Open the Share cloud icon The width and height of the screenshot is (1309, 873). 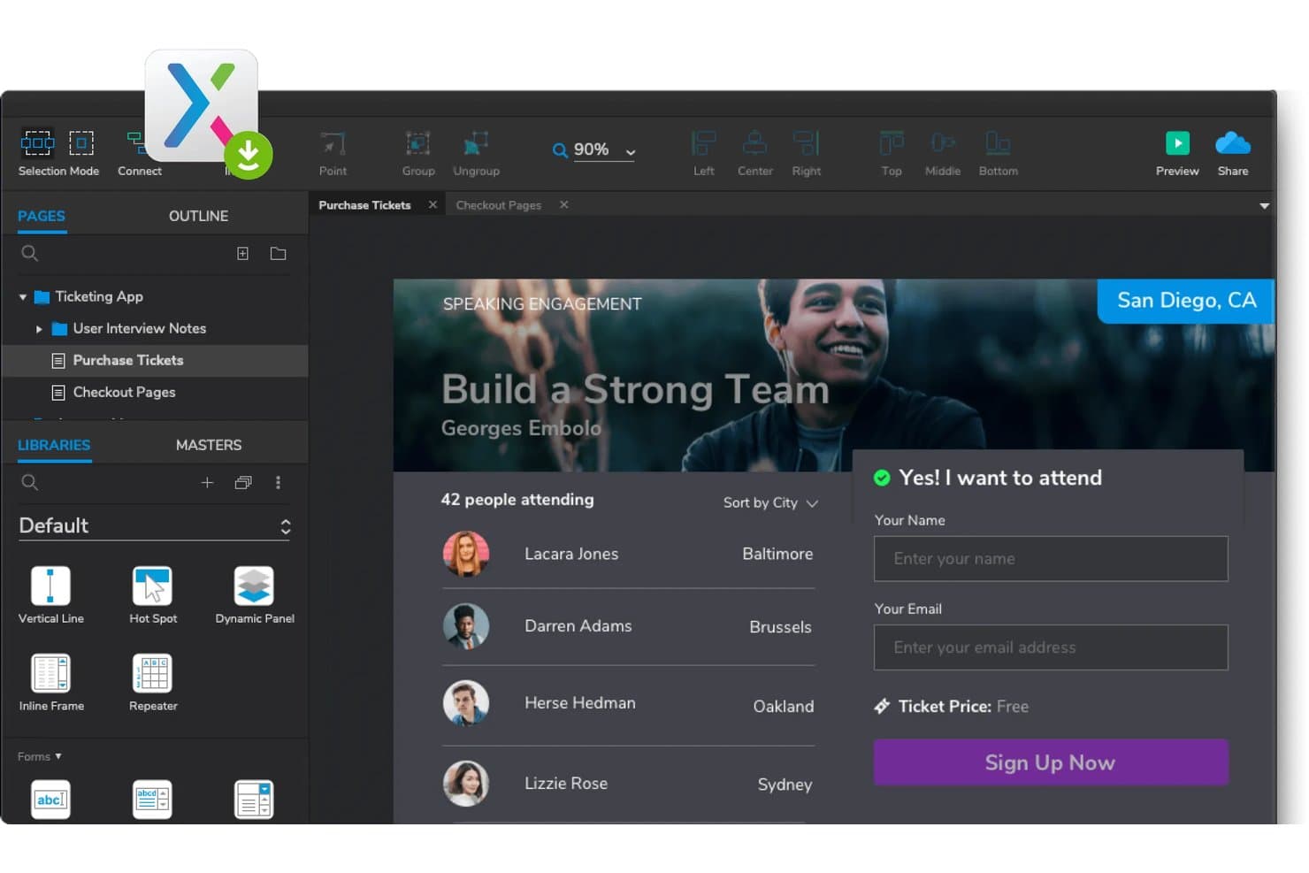(1232, 143)
